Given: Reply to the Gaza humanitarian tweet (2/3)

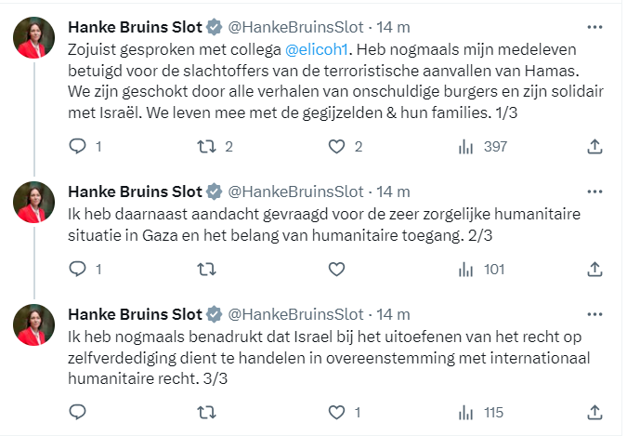Looking at the screenshot, I should [78, 270].
